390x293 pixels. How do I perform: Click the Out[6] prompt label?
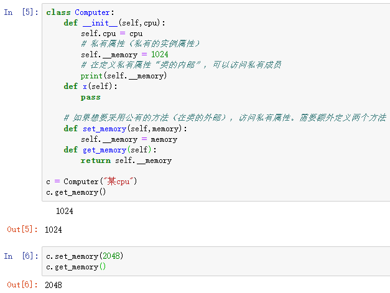coord(22,284)
